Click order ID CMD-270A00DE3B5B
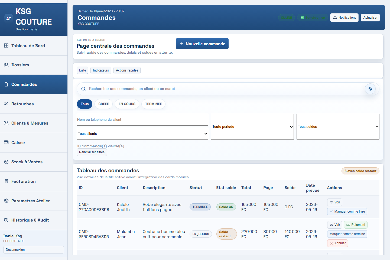 (x=94, y=207)
